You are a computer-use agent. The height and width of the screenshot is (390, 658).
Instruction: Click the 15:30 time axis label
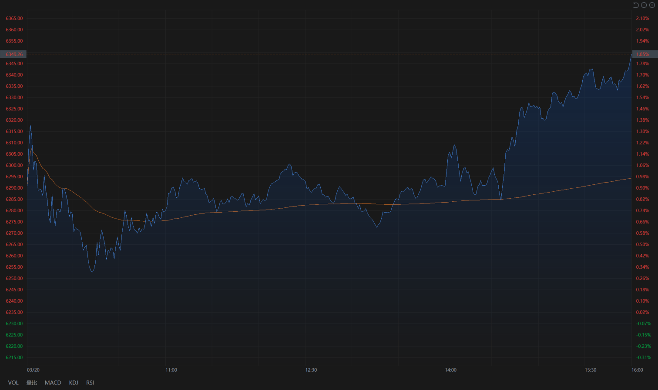[591, 370]
